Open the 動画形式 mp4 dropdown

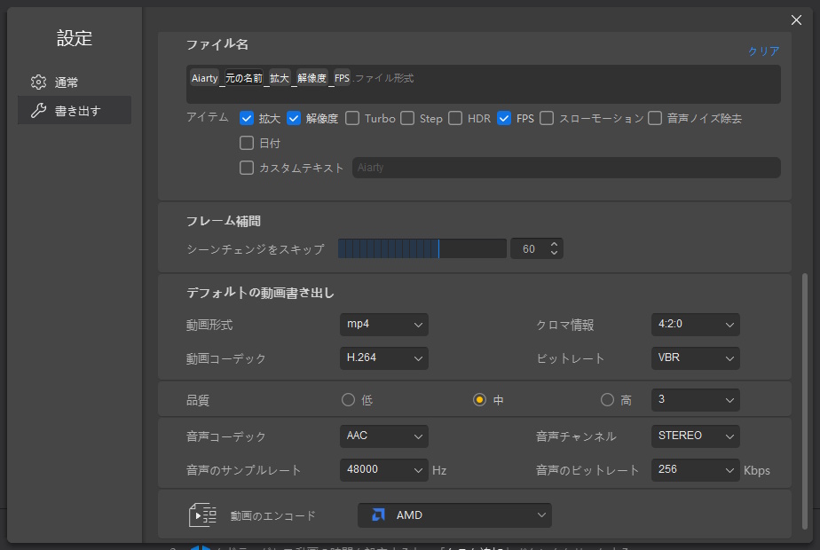[384, 325]
